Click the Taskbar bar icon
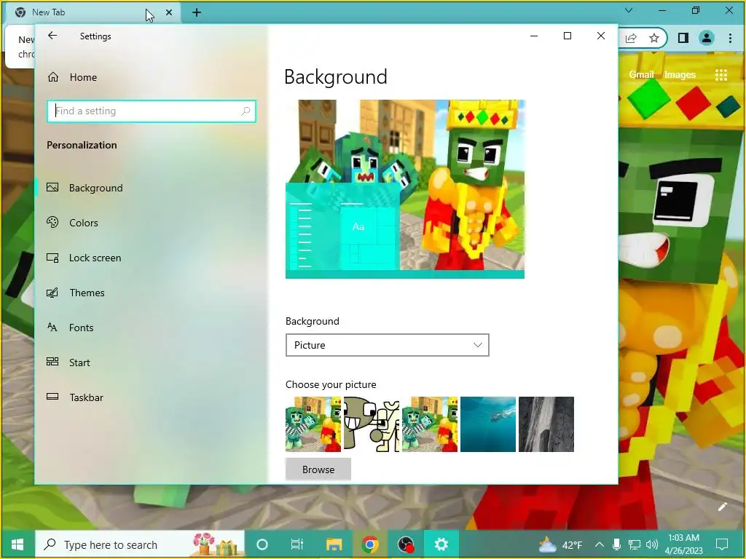 52,397
